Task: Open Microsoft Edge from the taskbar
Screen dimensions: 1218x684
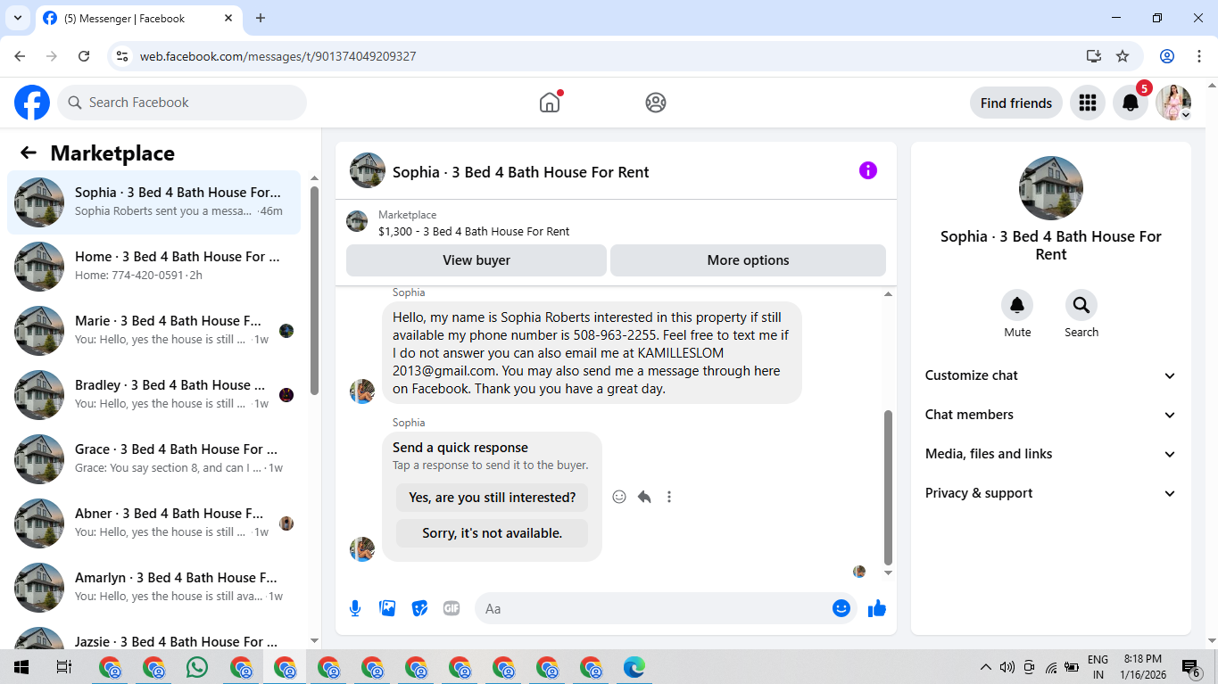Action: coord(634,667)
